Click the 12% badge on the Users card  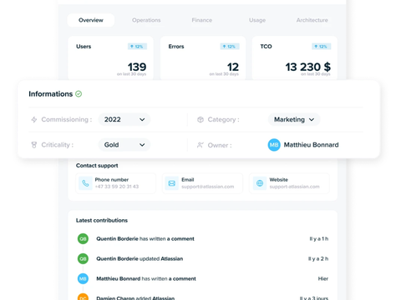[137, 47]
